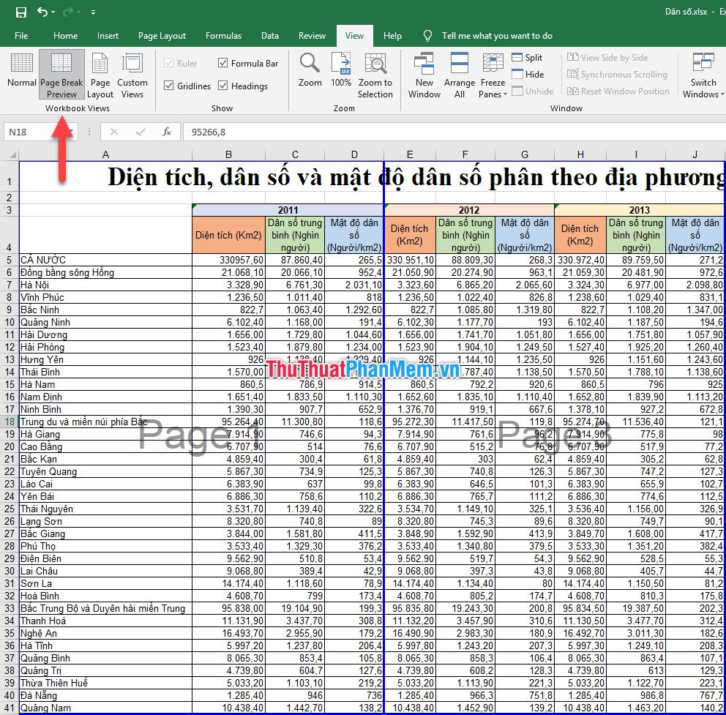Click the formula bar showing 95266,8

454,132
